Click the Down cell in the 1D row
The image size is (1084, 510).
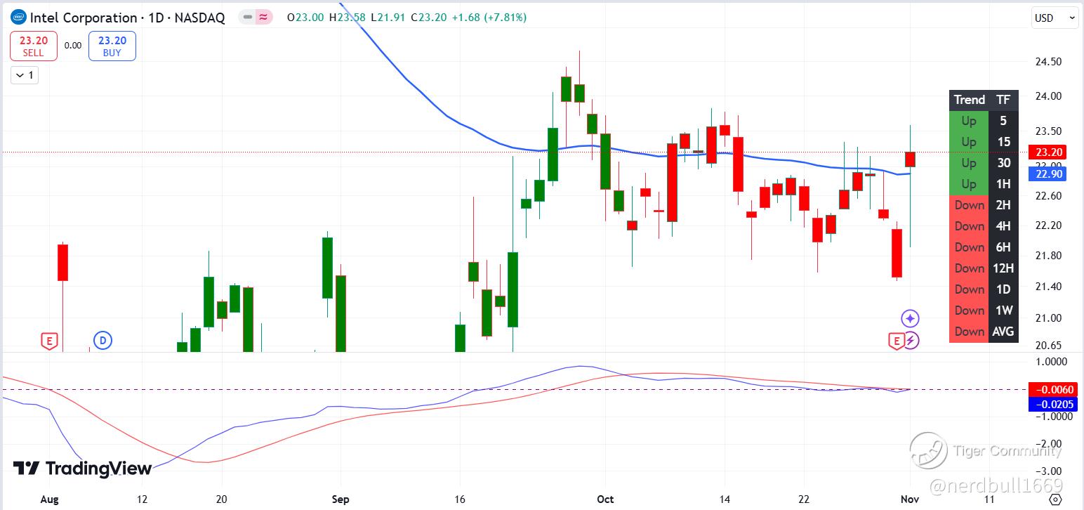pyautogui.click(x=970, y=289)
